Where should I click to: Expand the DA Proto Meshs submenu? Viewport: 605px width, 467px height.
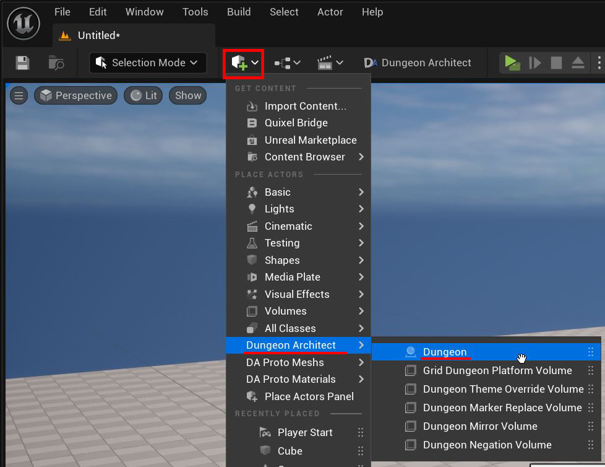tap(298, 362)
